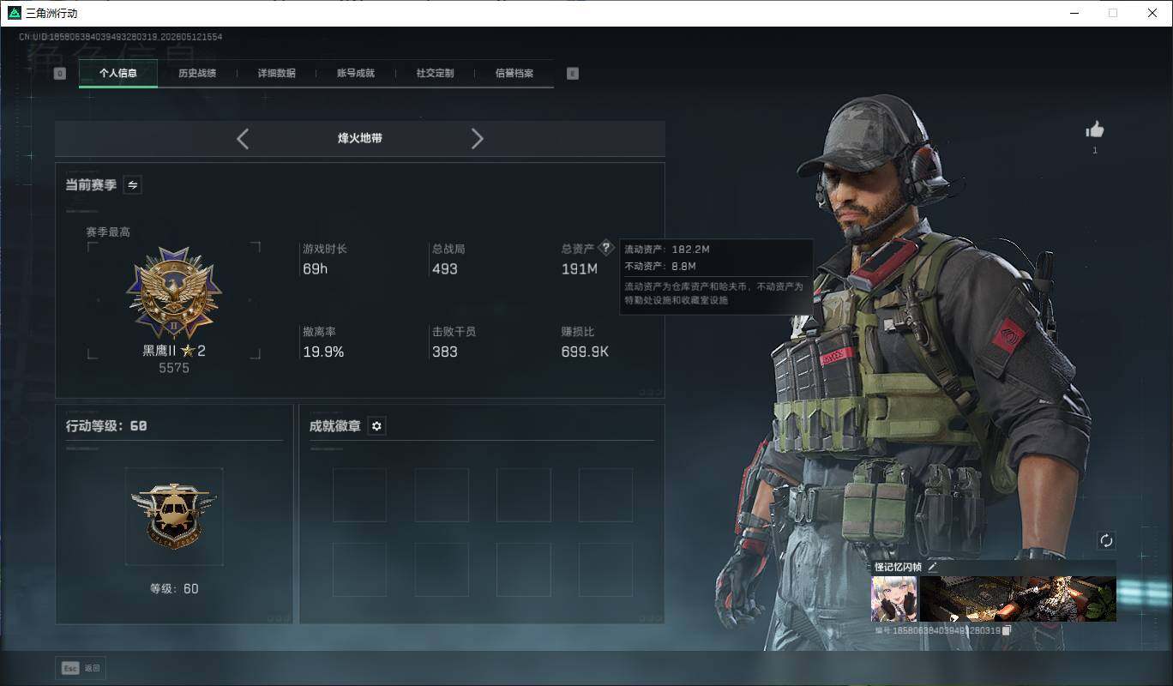Click the player avatar thumbnail
This screenshot has width=1173, height=686.
pos(893,599)
